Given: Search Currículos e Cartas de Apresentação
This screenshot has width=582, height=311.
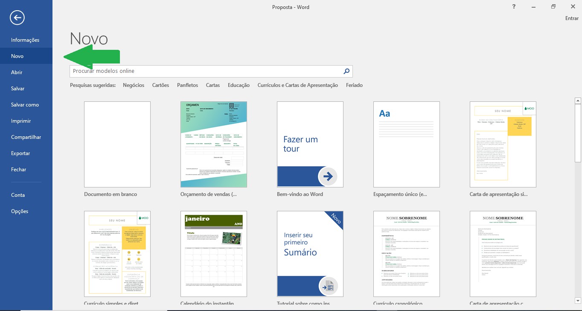Looking at the screenshot, I should [x=298, y=85].
